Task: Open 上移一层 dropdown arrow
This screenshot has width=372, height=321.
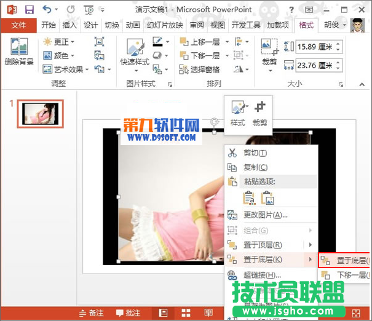Action: tap(227, 42)
